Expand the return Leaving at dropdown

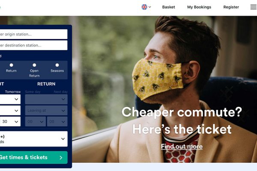pyautogui.click(x=46, y=111)
